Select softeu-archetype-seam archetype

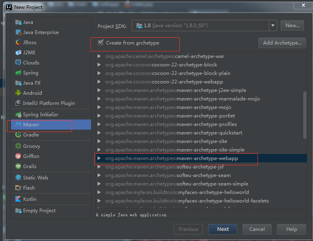tap(201, 175)
